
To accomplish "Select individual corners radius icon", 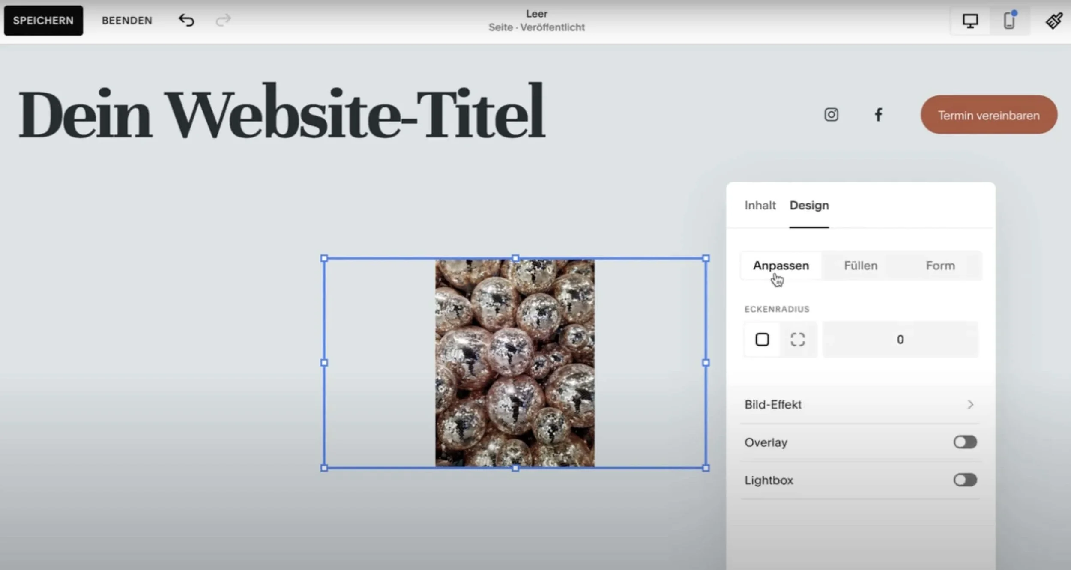I will coord(797,340).
